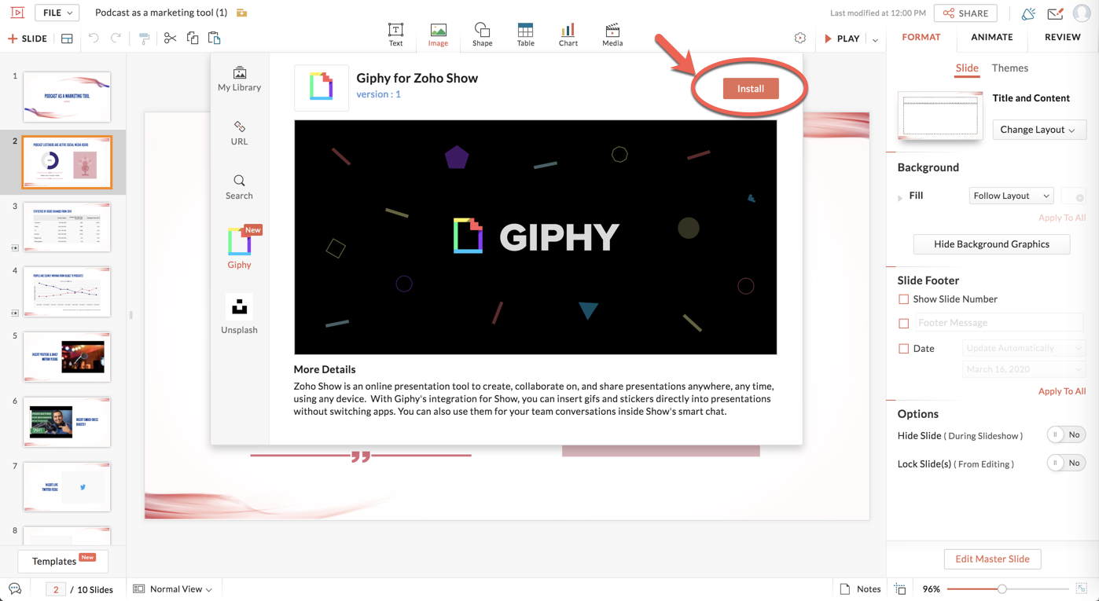The image size is (1099, 601).
Task: Click Edit Master Slide button
Action: [x=992, y=559]
